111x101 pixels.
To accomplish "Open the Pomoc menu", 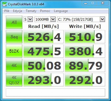I will [x=45, y=11].
